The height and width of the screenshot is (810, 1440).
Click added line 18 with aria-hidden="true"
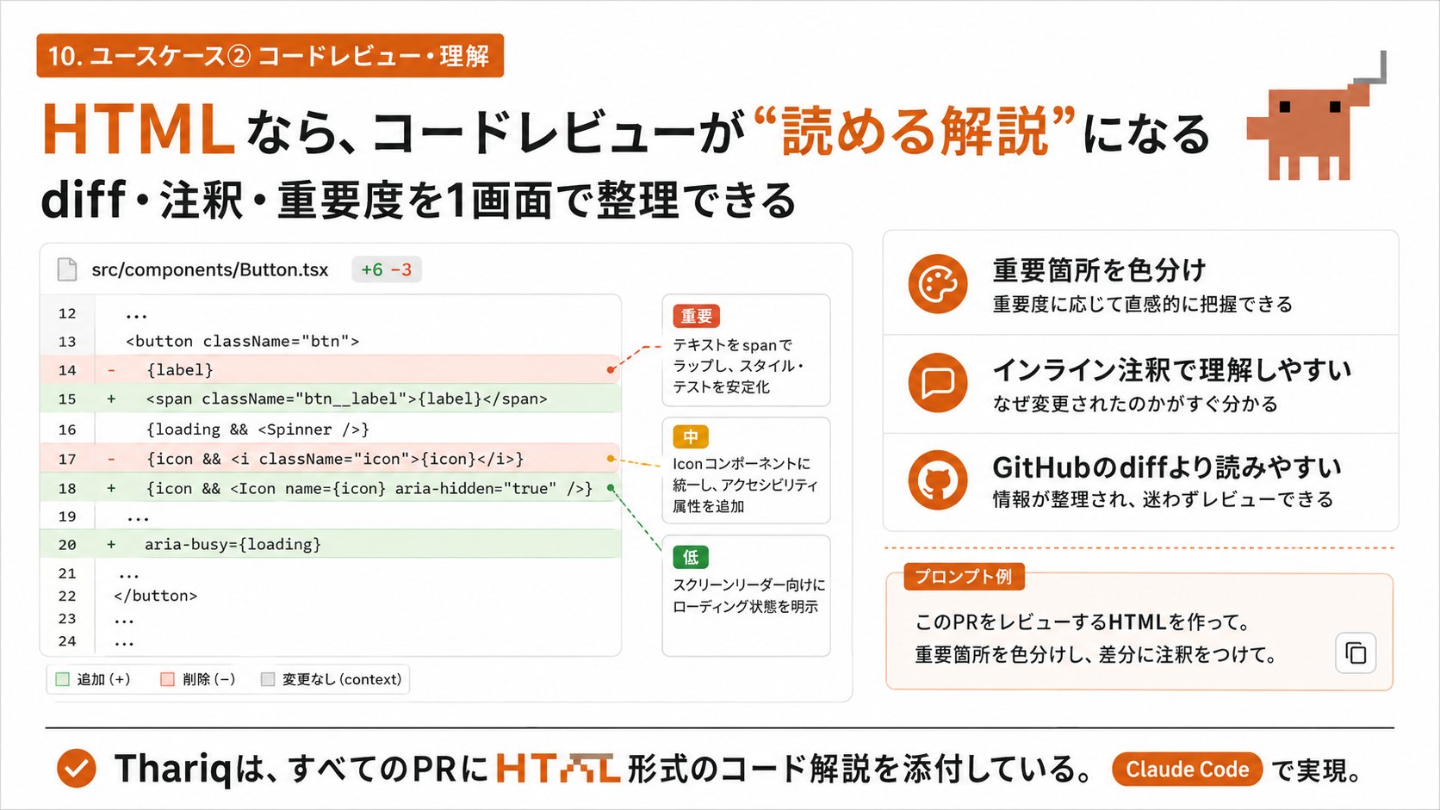(x=330, y=488)
